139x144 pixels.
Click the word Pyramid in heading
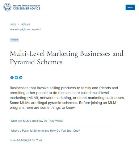tap(22, 62)
